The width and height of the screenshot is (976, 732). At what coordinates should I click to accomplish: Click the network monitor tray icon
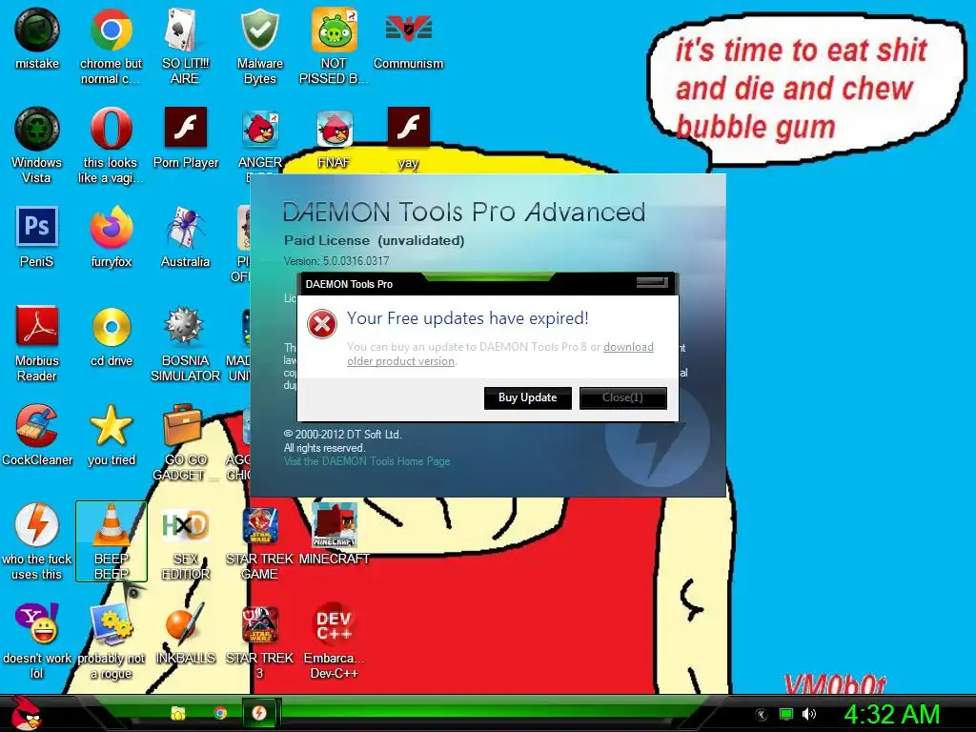click(786, 715)
